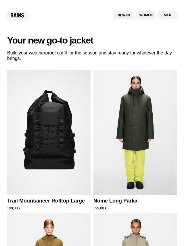Go to the WOMEN category
The height and width of the screenshot is (246, 184).
[x=146, y=15]
